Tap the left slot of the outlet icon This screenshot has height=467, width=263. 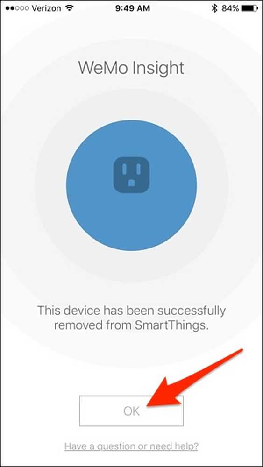(x=124, y=169)
